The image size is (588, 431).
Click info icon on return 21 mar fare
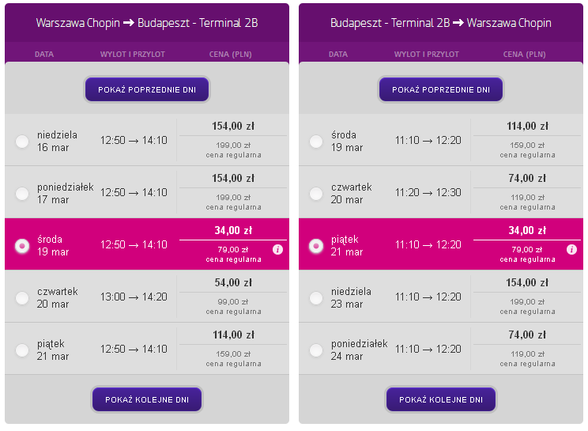[x=571, y=249]
